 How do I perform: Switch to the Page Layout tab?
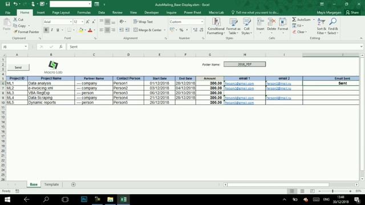pyautogui.click(x=61, y=13)
